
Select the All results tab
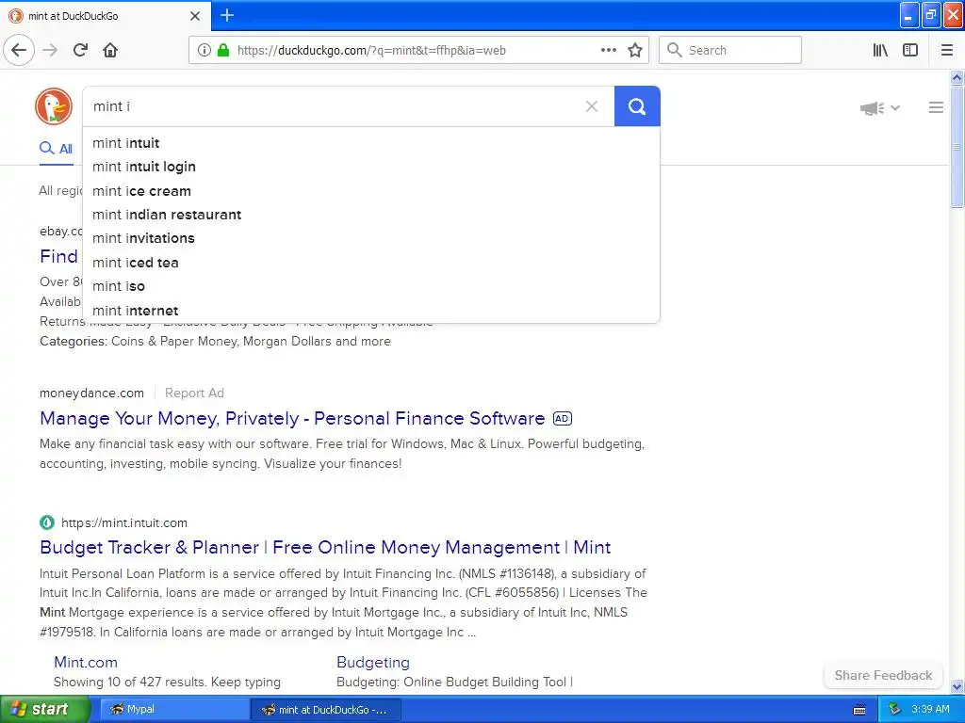click(x=56, y=149)
